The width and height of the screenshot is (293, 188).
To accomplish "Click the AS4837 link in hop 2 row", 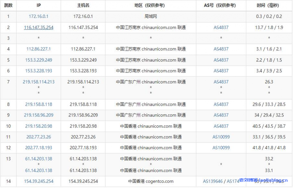I will tap(221, 28).
